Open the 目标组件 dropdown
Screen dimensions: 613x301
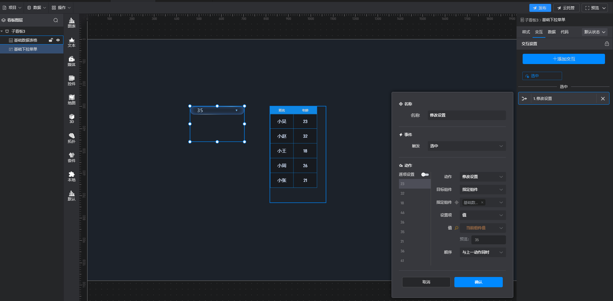483,190
